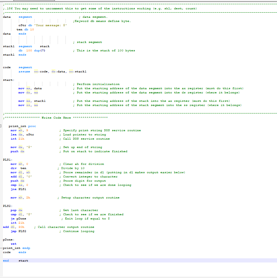Collapse the print_int proc fold marker
Viewport: 277px width, 278px height.
(x=1, y=126)
